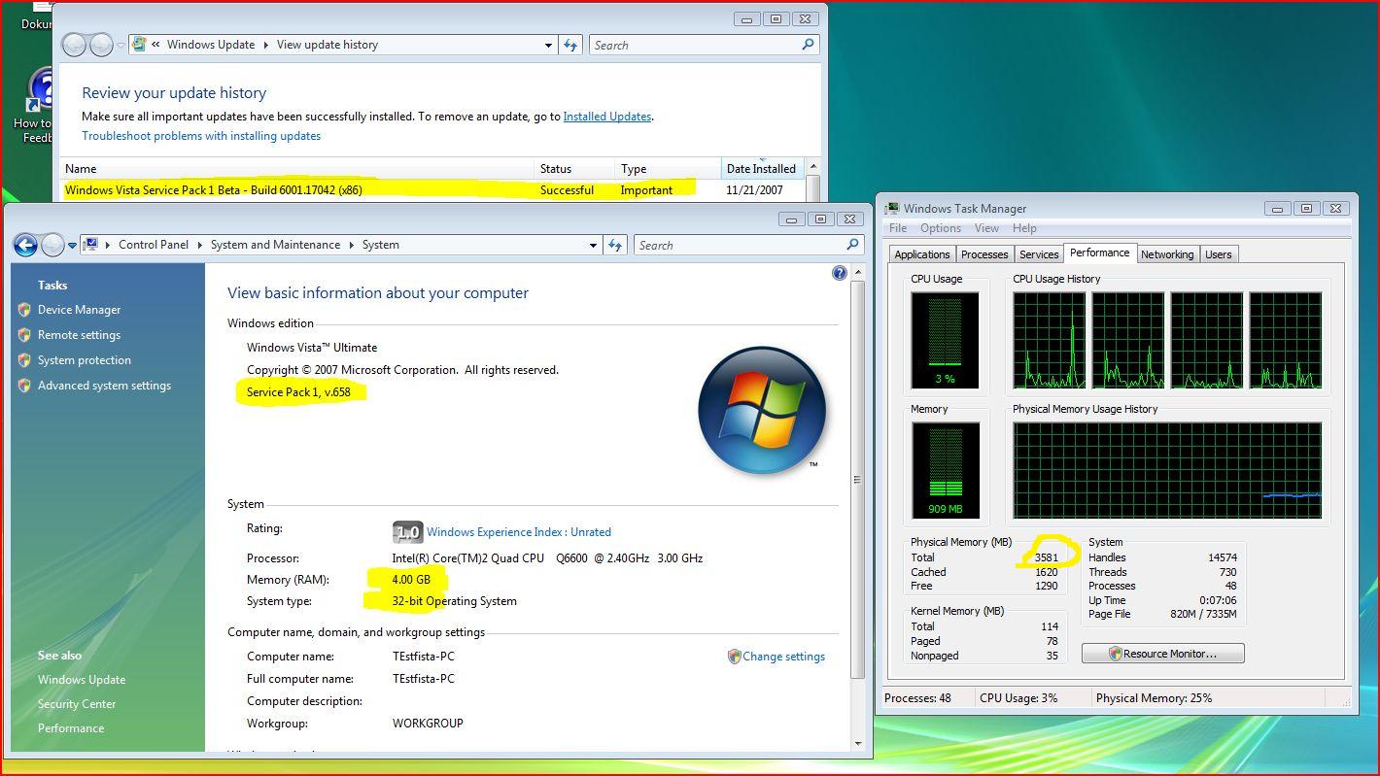Open help via blue question mark icon

(x=840, y=273)
